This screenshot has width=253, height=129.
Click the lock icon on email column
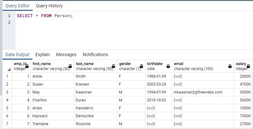click(230, 66)
